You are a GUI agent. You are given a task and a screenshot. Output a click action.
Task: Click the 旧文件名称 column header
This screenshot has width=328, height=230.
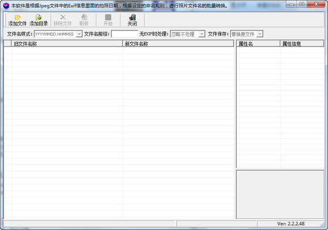pyautogui.click(x=67, y=43)
